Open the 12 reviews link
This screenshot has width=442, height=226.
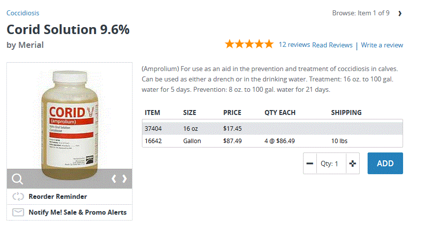[294, 44]
